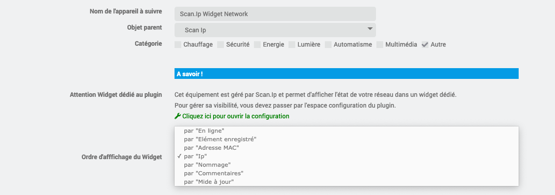Open the Scan Ip parent object selector

coord(275,30)
